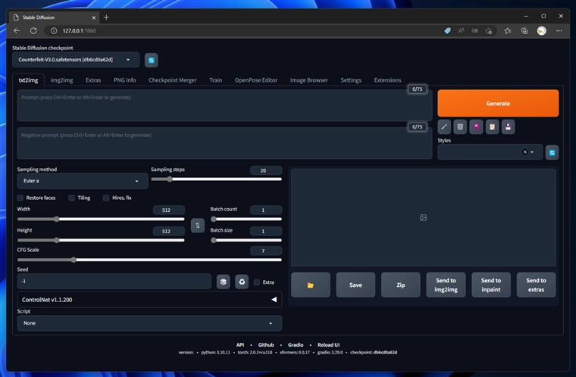The height and width of the screenshot is (377, 576).
Task: Click the orange Generate button
Action: pos(498,104)
